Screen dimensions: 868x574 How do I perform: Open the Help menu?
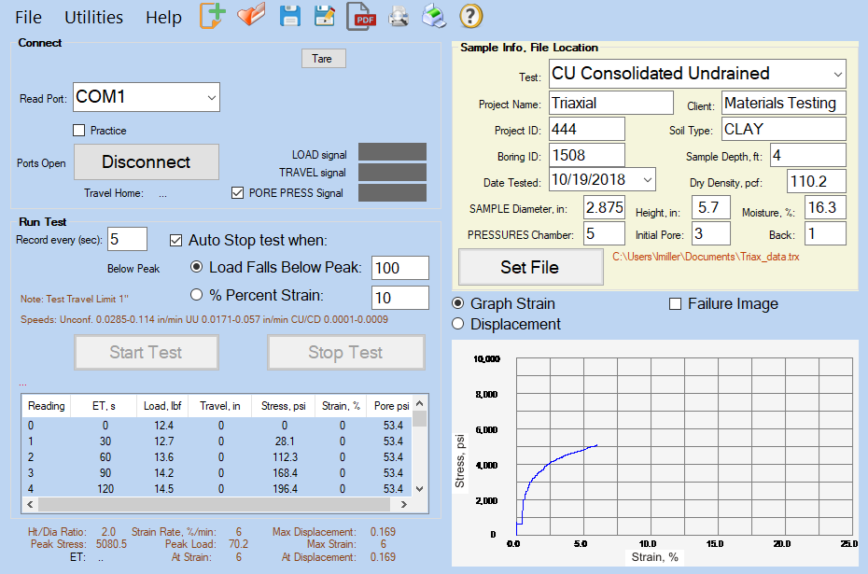(x=163, y=18)
